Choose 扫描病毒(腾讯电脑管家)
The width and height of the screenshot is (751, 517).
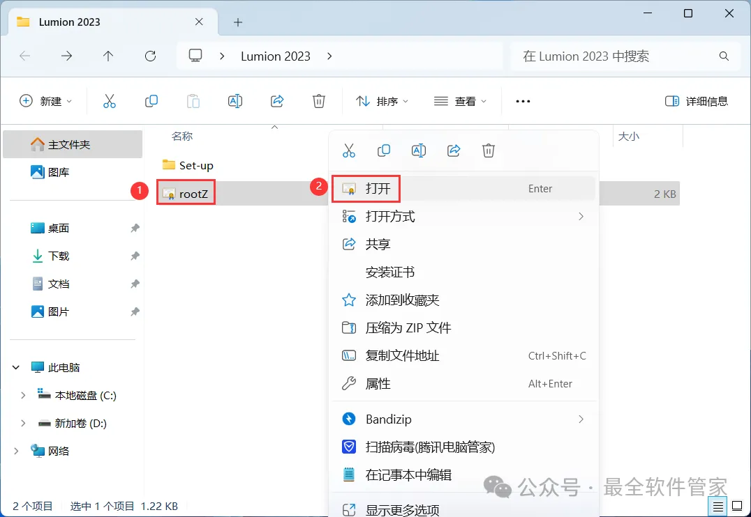pyautogui.click(x=463, y=447)
